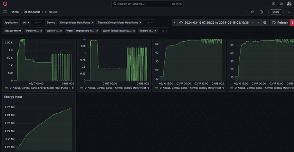
Task: Collapse the top bar with chevron
Action: point(289,12)
